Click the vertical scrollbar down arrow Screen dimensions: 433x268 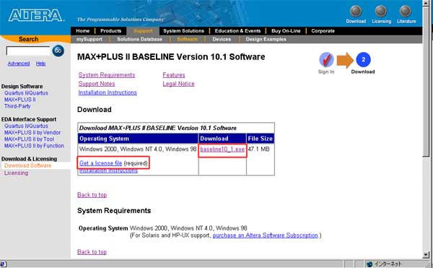click(426, 255)
